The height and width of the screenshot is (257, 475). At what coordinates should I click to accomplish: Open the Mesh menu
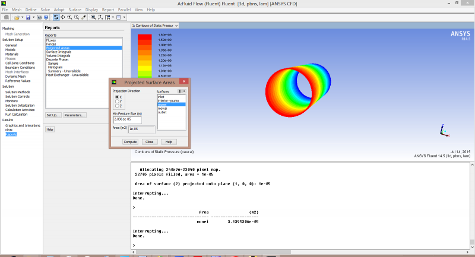click(x=17, y=9)
